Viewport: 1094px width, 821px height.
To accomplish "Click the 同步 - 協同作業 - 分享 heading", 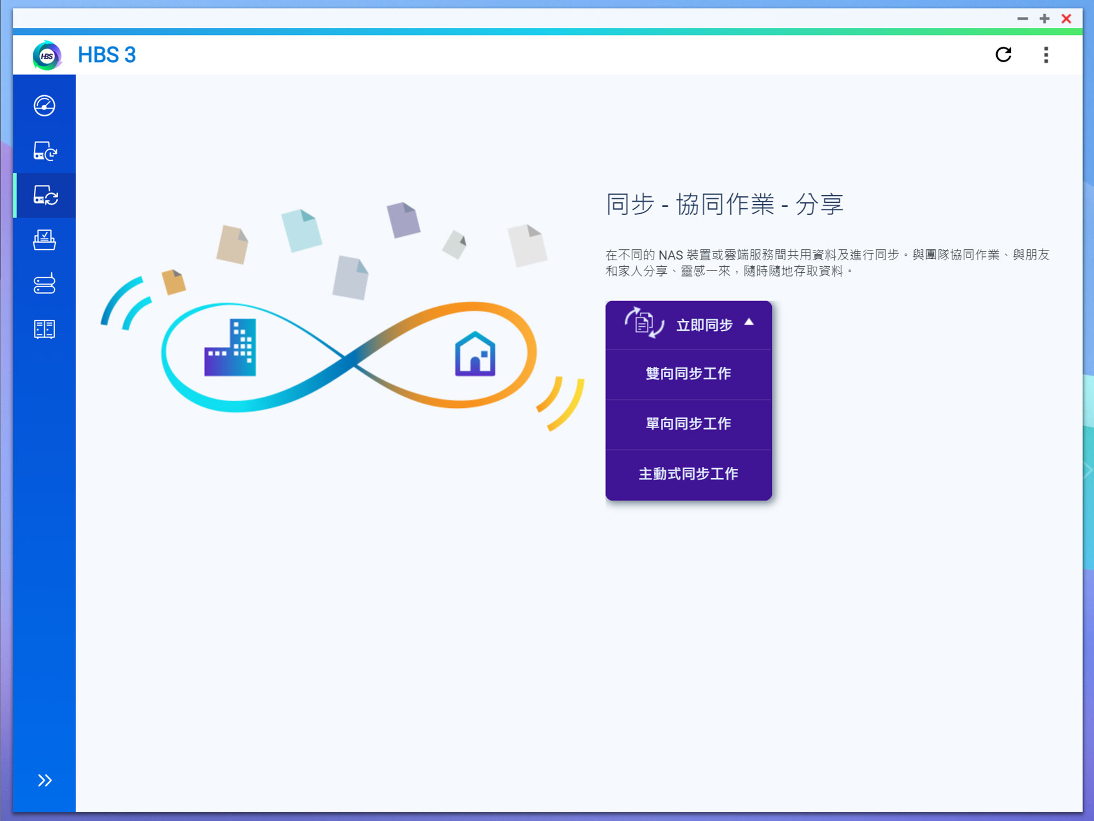I will pos(725,204).
